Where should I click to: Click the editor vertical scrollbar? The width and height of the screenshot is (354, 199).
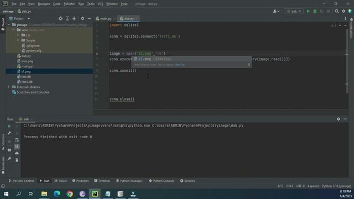[347, 61]
